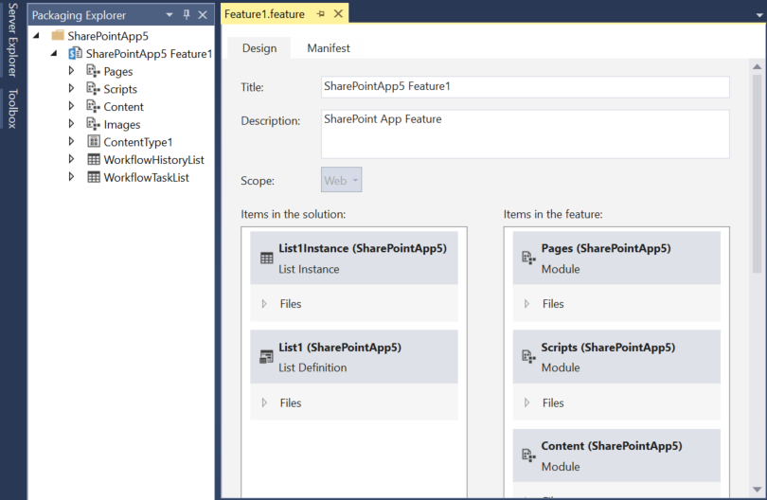Expand the Pages node in Packaging Explorer

pos(71,71)
